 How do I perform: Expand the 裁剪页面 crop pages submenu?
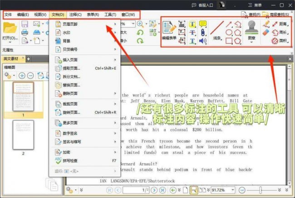click(x=86, y=104)
